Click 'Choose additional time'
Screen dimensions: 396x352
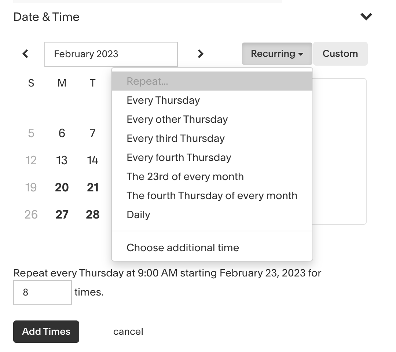point(183,247)
